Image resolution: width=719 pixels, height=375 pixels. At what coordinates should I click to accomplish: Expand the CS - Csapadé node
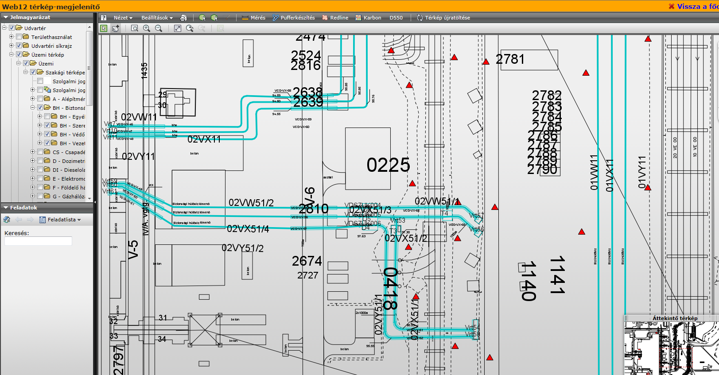[33, 152]
